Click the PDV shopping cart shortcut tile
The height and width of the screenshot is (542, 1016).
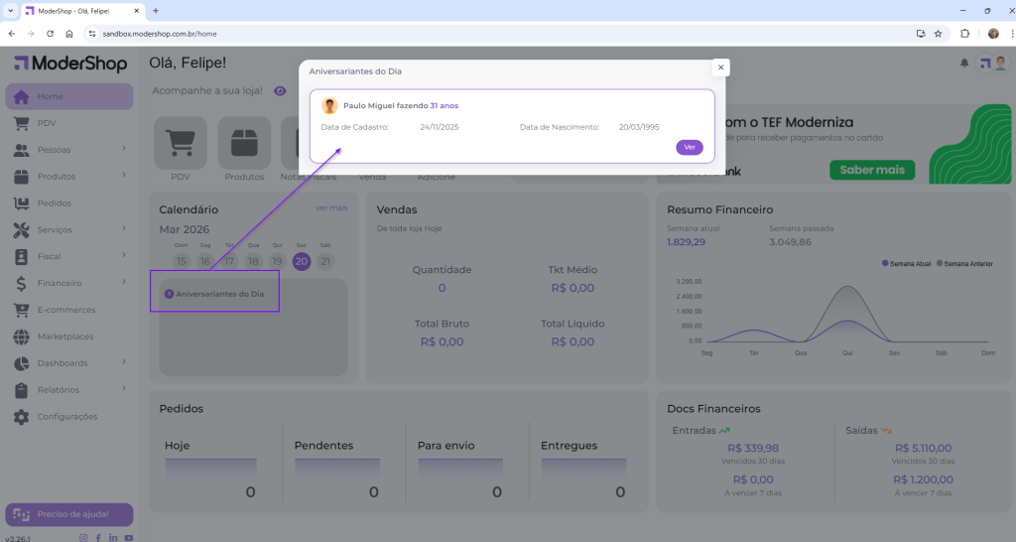tap(180, 143)
